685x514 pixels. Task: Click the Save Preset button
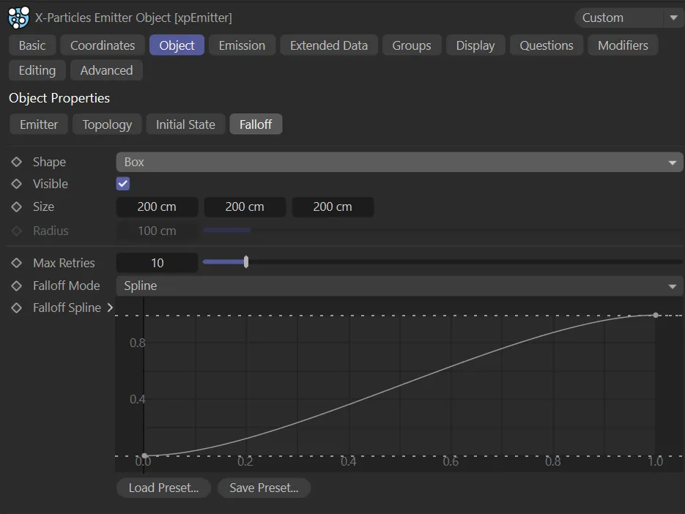click(x=264, y=488)
